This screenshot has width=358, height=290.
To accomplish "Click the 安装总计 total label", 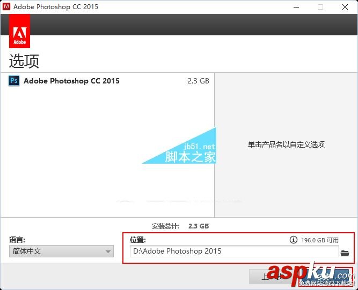I will [x=165, y=226].
